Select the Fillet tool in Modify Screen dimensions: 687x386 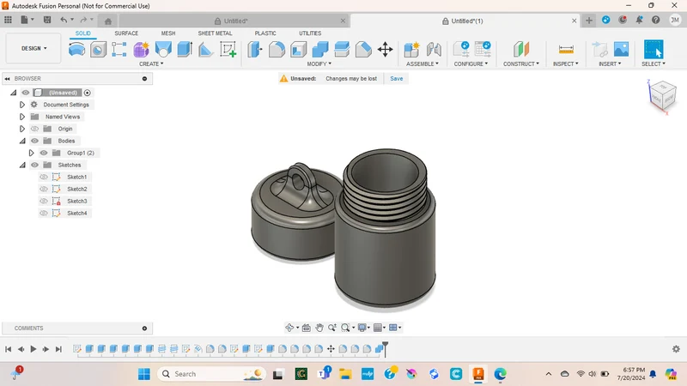pos(277,50)
